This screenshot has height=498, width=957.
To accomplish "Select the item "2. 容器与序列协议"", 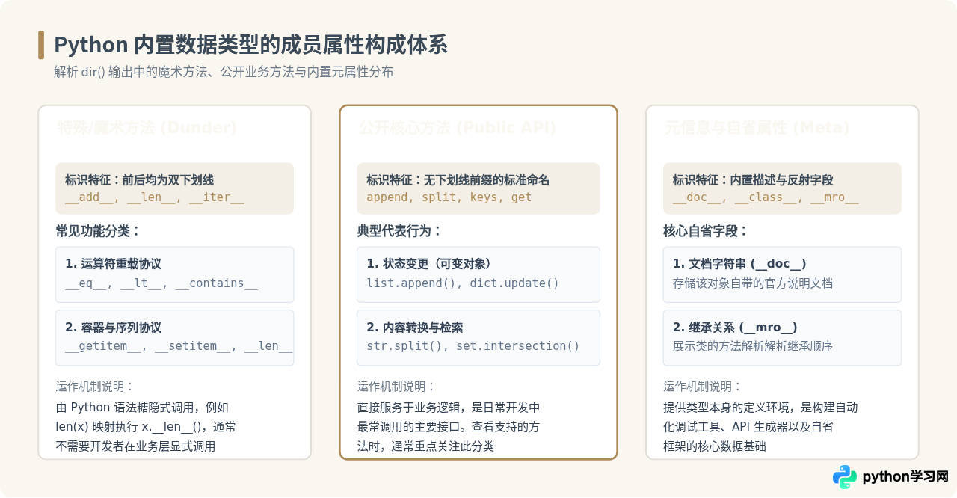I will pyautogui.click(x=113, y=328).
